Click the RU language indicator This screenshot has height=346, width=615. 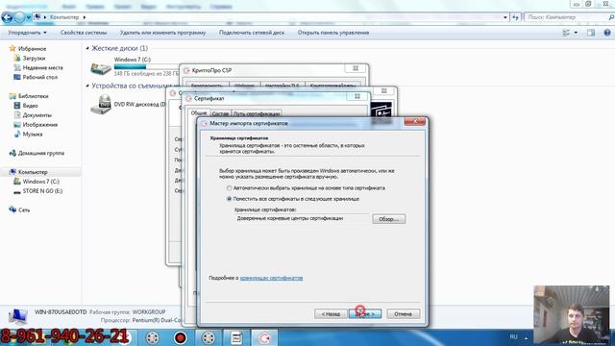(513, 337)
